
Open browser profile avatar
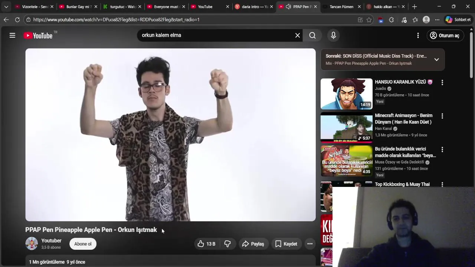(x=426, y=20)
